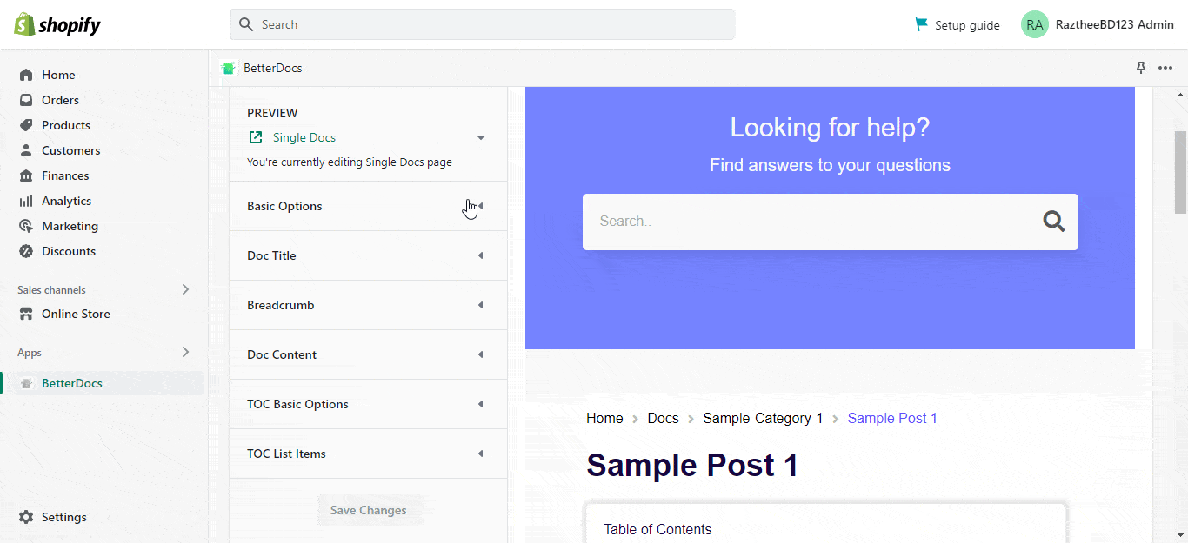Open Marketing in the sidebar
1188x543 pixels.
pyautogui.click(x=70, y=226)
